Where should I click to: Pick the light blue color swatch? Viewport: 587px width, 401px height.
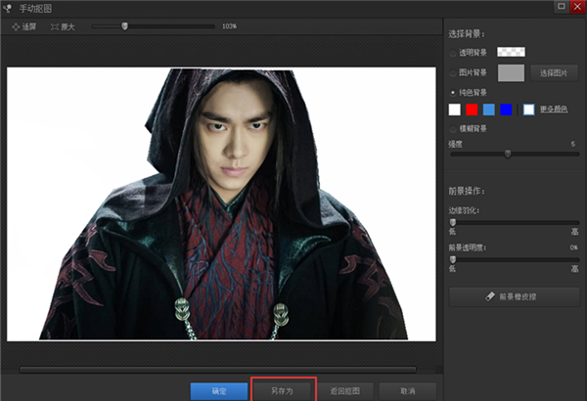tap(488, 110)
